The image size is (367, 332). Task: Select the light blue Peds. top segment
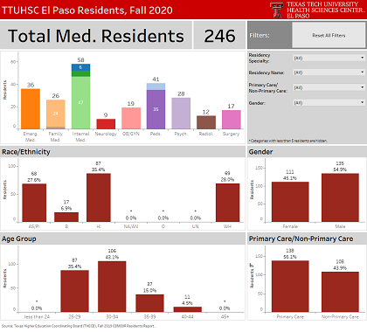156,86
